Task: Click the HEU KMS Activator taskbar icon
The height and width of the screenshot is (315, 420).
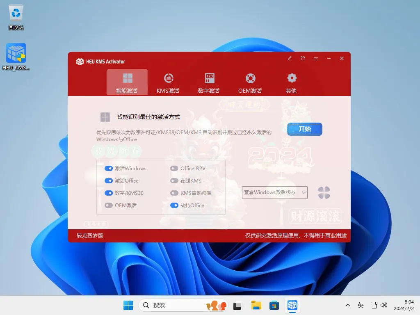Action: click(292, 305)
